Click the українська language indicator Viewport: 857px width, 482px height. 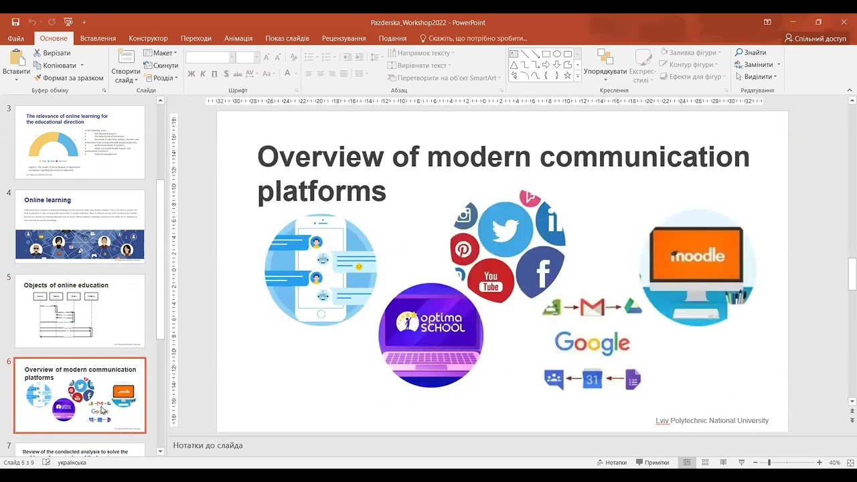coord(72,463)
